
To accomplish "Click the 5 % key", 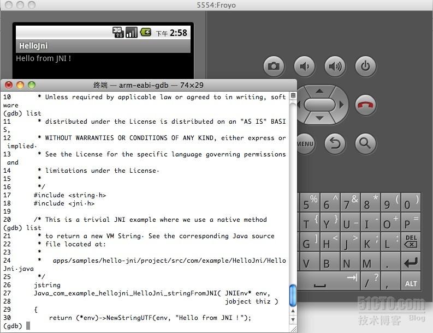I will (310, 202).
